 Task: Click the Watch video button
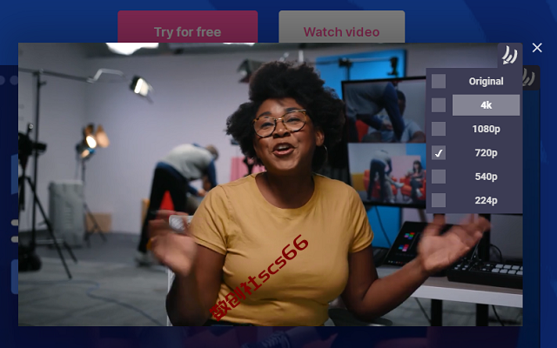coord(341,27)
